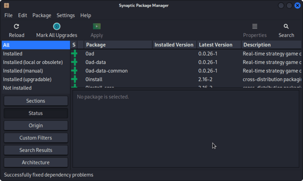Close the Synaptic window
This screenshot has width=303, height=181.
(297, 6)
